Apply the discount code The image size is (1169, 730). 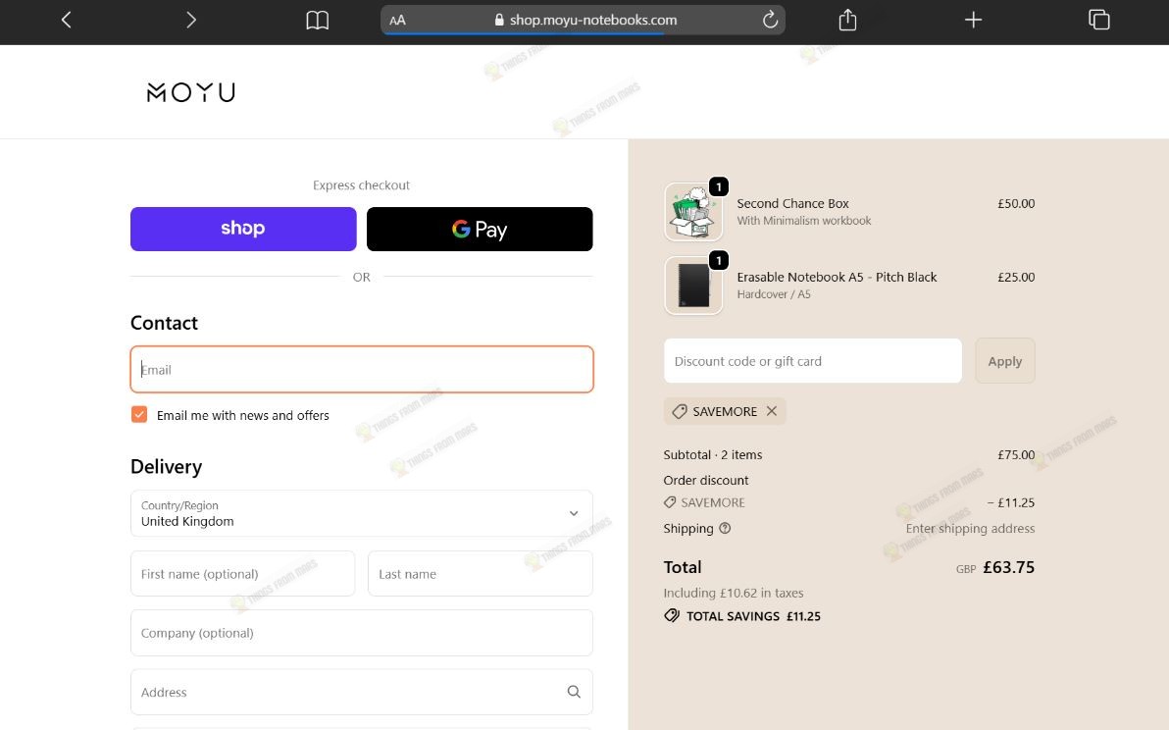(1005, 361)
